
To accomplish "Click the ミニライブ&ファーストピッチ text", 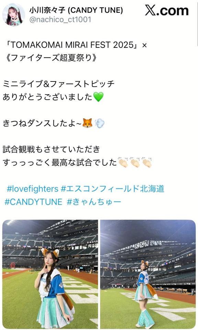I will coord(59,84).
